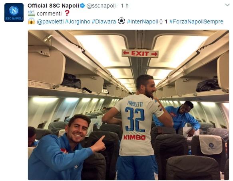Open the #Diawara hashtag
This screenshot has height=181, width=233.
(104, 21)
